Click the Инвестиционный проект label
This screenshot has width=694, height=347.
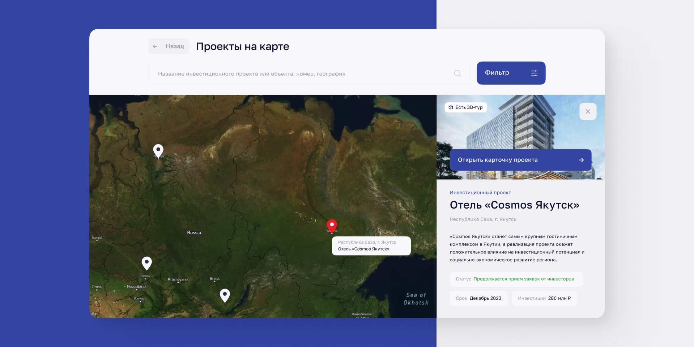tap(480, 193)
